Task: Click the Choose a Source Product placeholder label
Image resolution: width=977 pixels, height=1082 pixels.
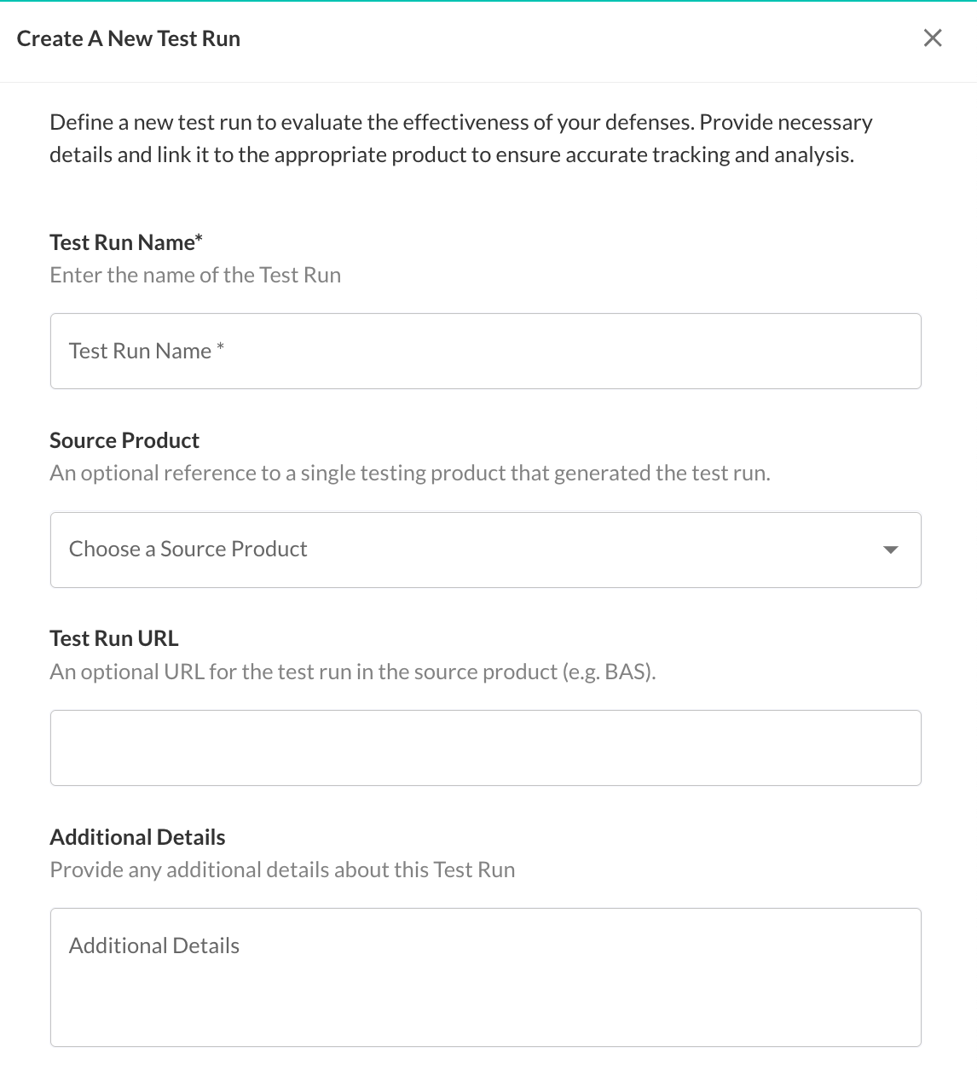Action: [188, 549]
